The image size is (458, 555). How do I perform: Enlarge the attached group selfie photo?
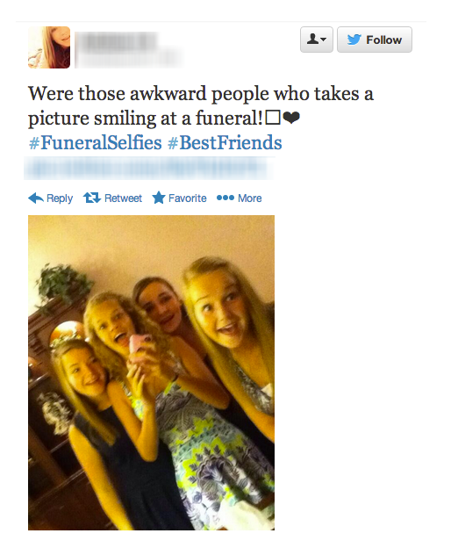[152, 372]
